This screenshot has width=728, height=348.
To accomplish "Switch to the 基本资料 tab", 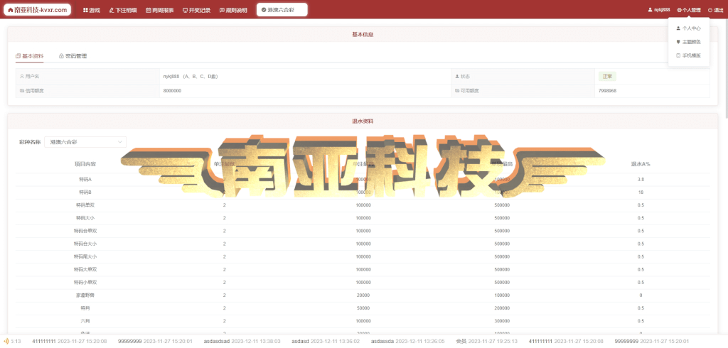I will click(30, 56).
